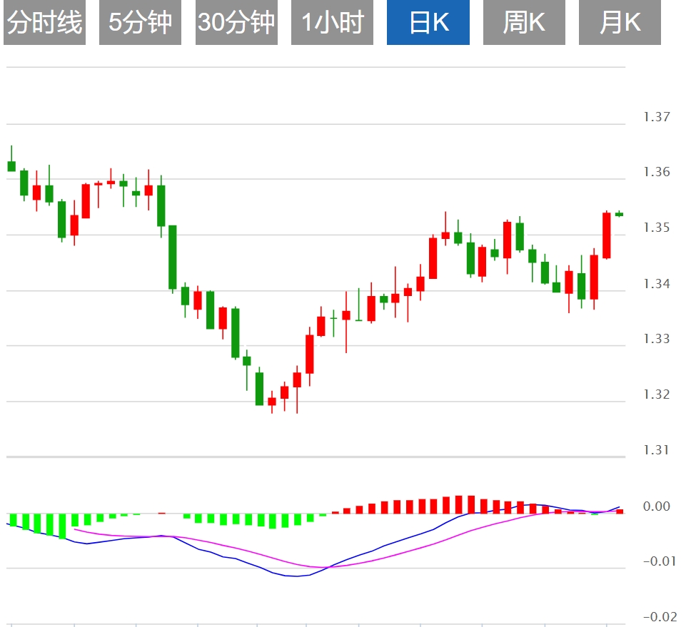
Task: Switch to the 1小时 chart view
Action: [332, 23]
